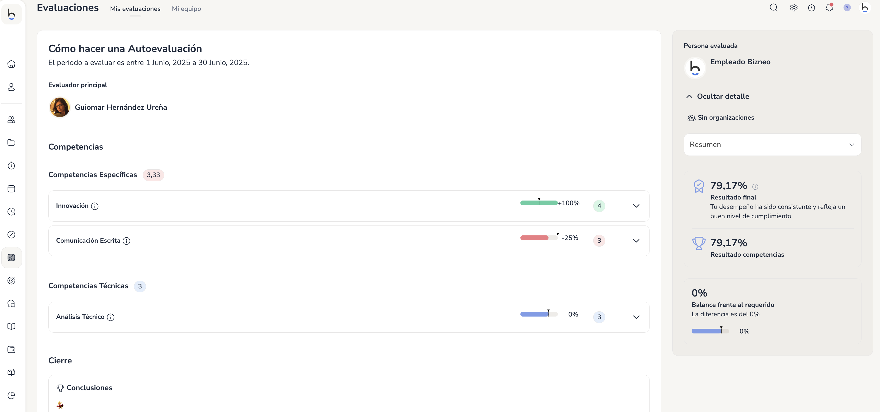The height and width of the screenshot is (412, 880).
Task: Click the Empleado Bizneo name
Action: (740, 62)
